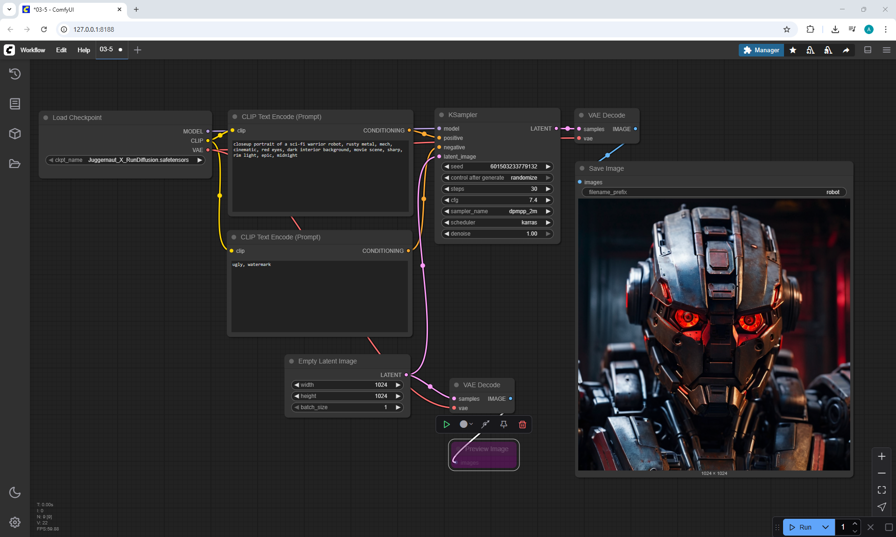Increase the cfg value with the right arrow
This screenshot has height=537, width=896.
(x=548, y=200)
